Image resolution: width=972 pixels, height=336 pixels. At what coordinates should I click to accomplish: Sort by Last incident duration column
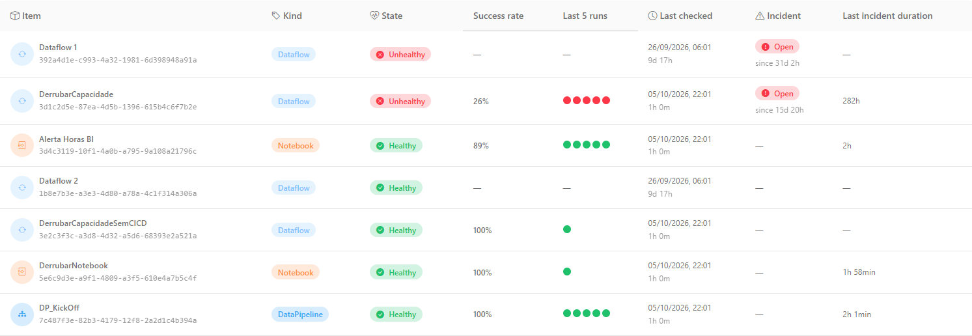[887, 16]
